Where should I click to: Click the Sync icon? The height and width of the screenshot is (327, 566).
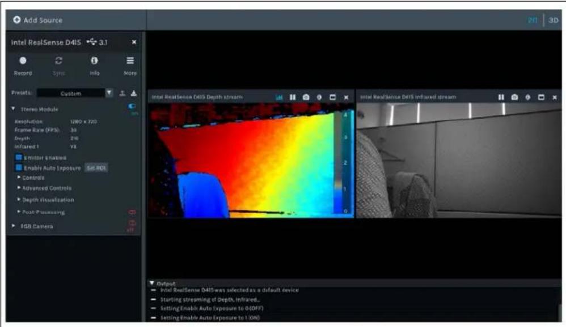click(x=58, y=61)
